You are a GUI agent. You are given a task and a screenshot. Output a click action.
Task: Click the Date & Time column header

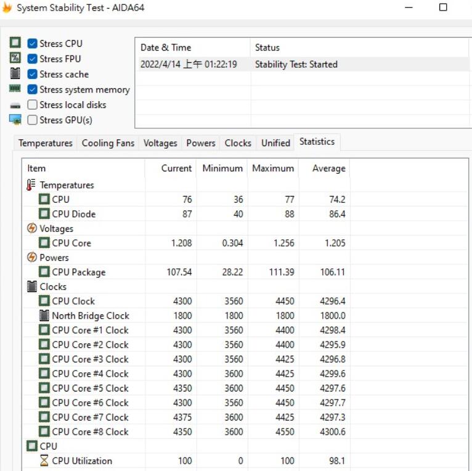193,47
